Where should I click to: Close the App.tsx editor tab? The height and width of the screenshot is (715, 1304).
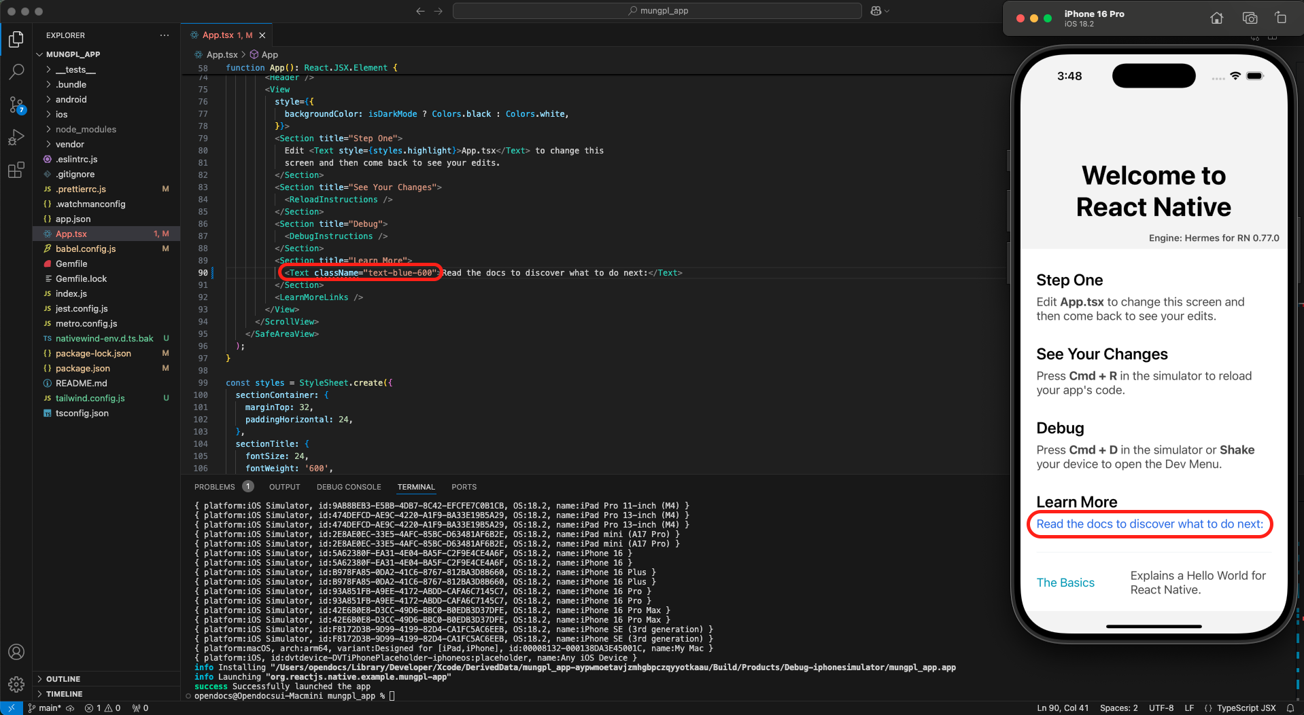tap(262, 35)
